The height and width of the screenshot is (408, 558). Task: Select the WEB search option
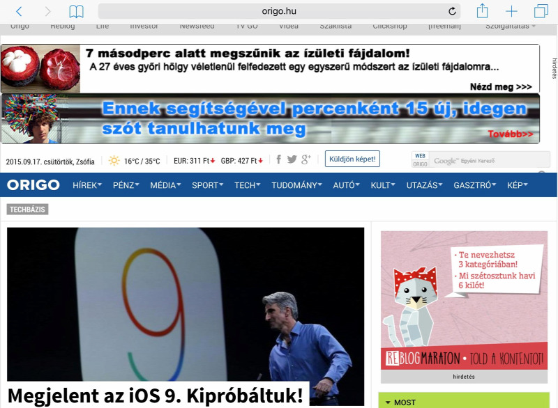[421, 156]
